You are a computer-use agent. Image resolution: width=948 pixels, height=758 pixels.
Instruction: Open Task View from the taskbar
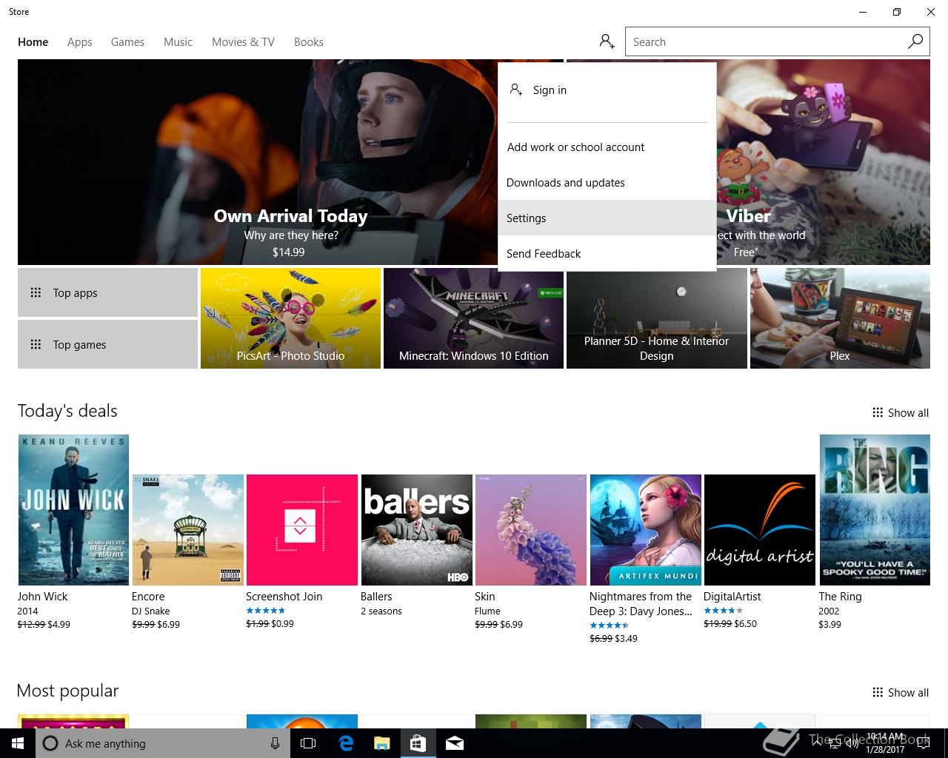[308, 743]
